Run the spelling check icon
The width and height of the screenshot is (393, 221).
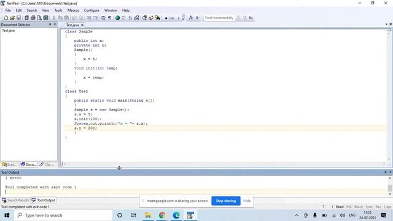point(123,18)
